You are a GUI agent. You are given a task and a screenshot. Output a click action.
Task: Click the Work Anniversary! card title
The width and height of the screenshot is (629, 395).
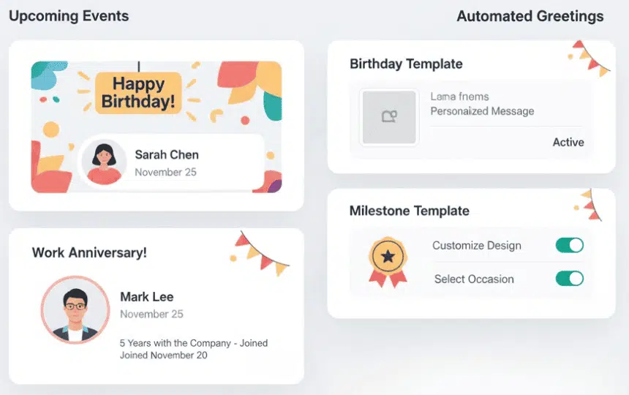(x=89, y=252)
